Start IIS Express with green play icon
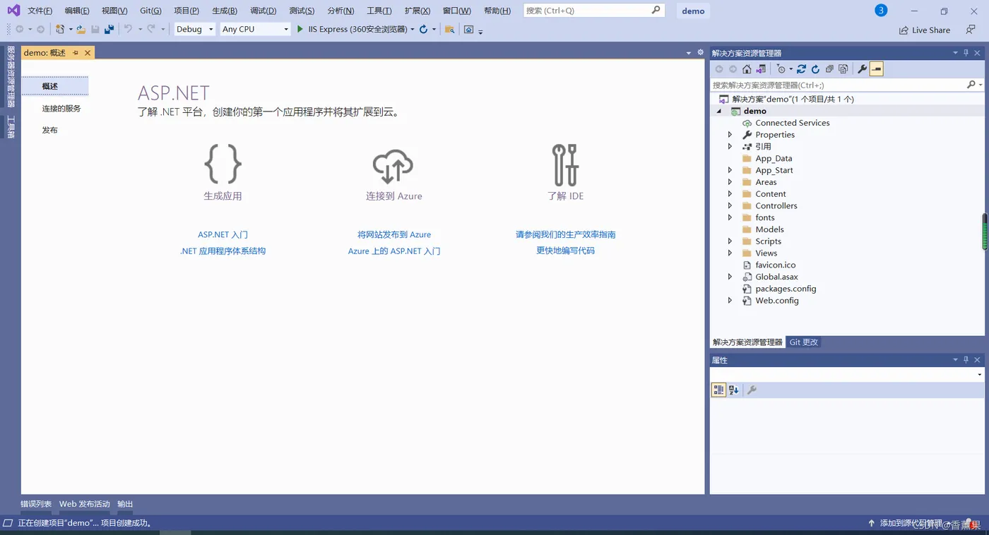Viewport: 989px width, 535px height. coord(300,29)
